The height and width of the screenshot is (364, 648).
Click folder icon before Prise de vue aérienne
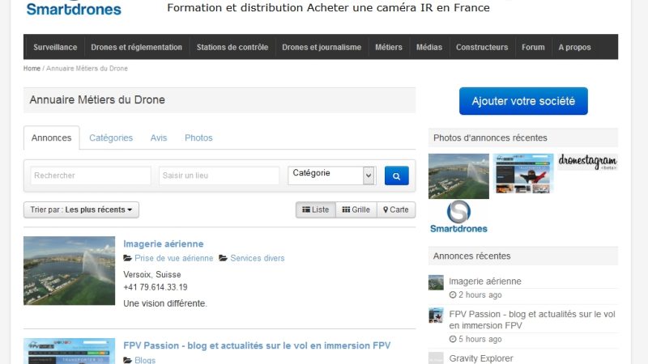point(127,258)
